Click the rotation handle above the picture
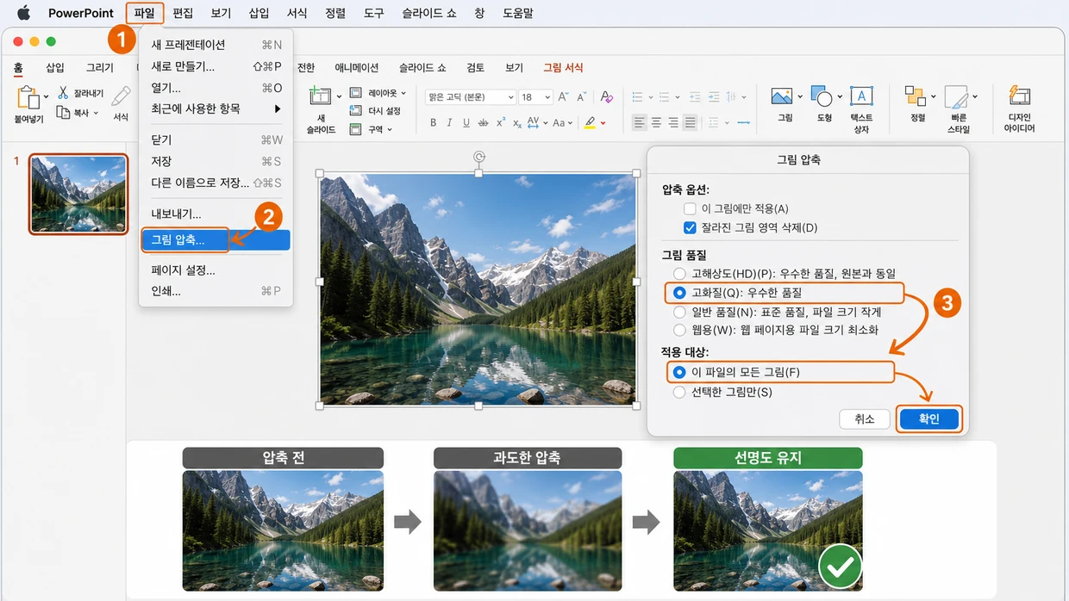 [x=478, y=157]
